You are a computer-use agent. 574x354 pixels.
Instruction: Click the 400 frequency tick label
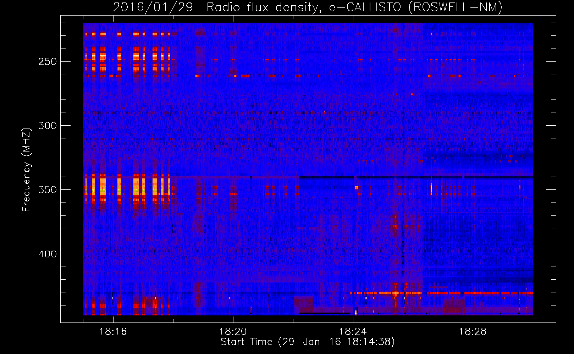(x=48, y=254)
